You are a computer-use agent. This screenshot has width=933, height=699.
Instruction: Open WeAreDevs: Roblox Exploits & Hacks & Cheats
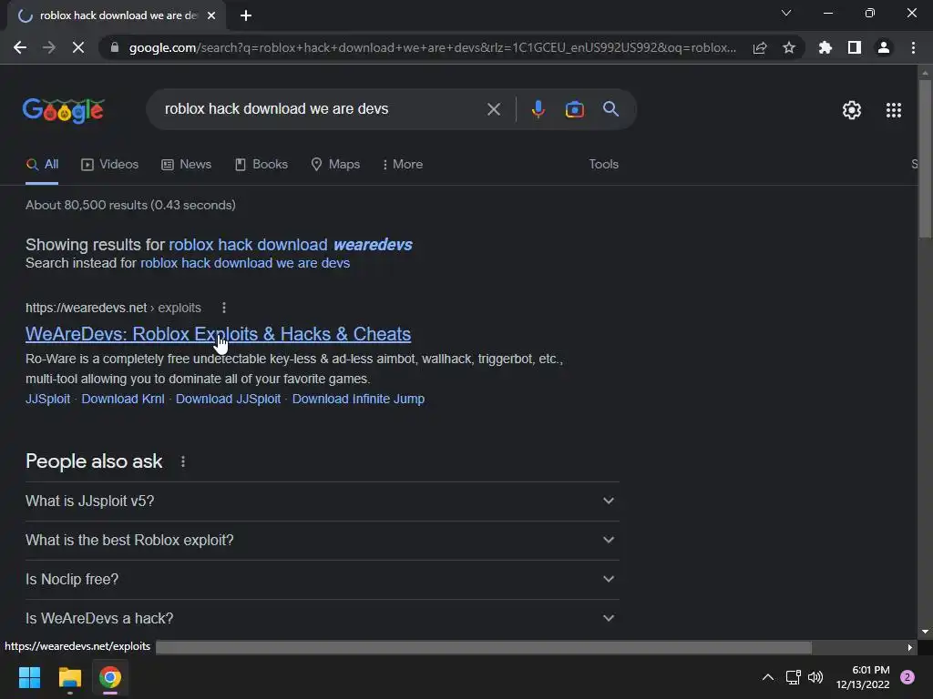click(218, 334)
